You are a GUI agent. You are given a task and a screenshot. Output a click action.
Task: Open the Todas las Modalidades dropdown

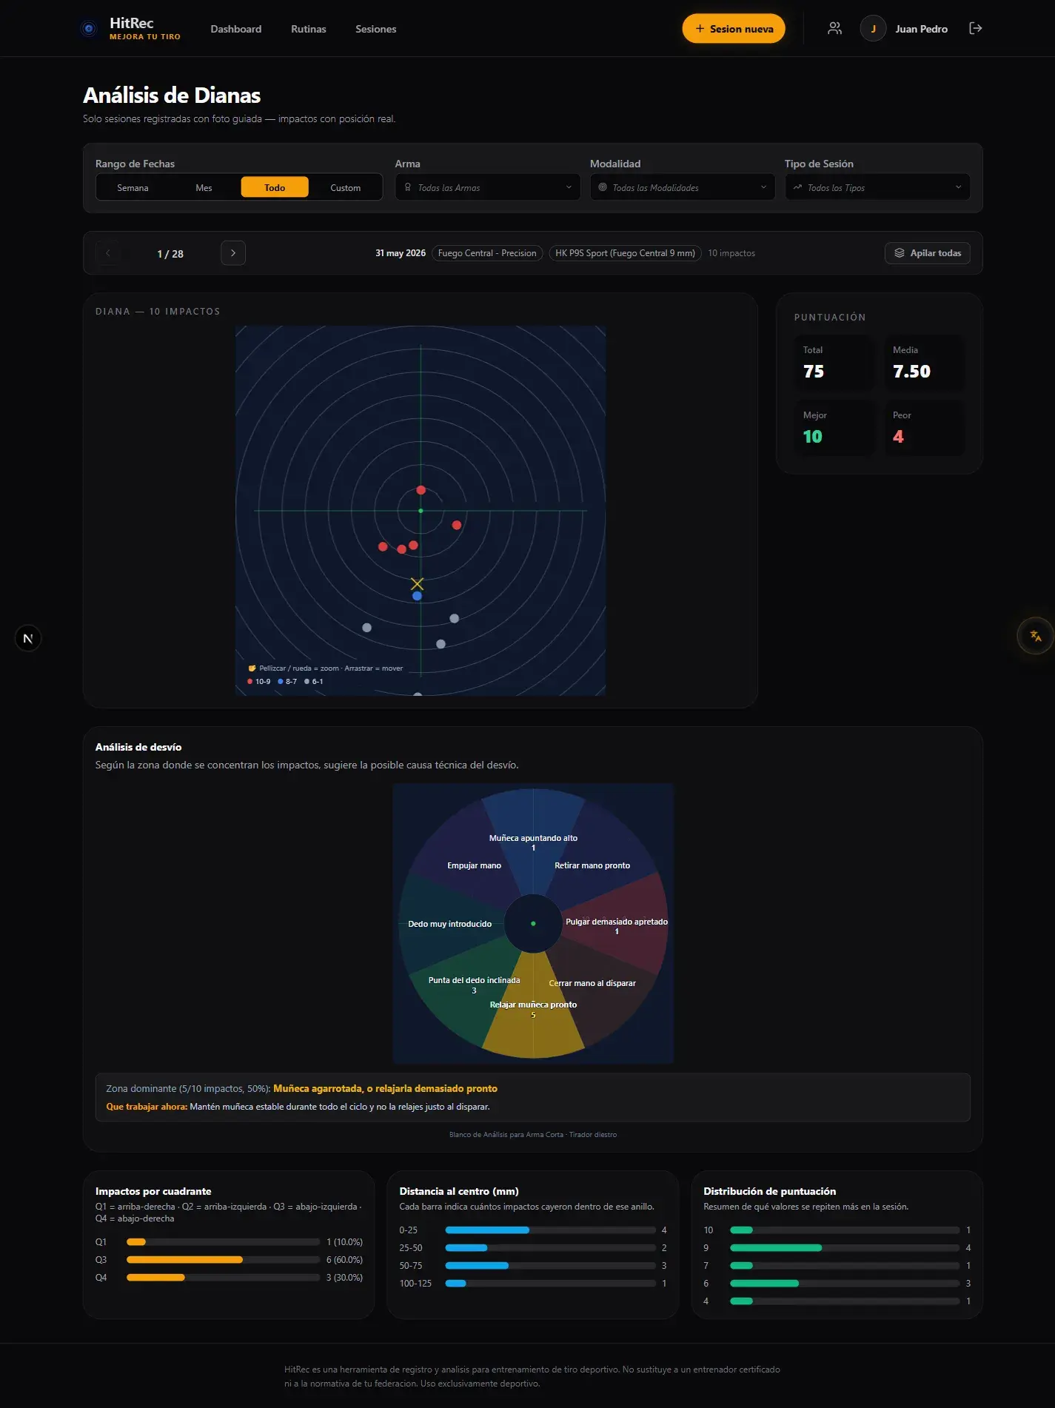(x=682, y=187)
